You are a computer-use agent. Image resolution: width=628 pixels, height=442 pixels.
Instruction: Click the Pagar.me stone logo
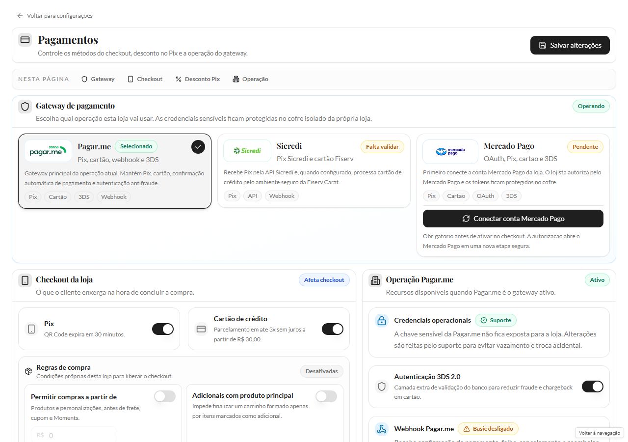coord(48,151)
